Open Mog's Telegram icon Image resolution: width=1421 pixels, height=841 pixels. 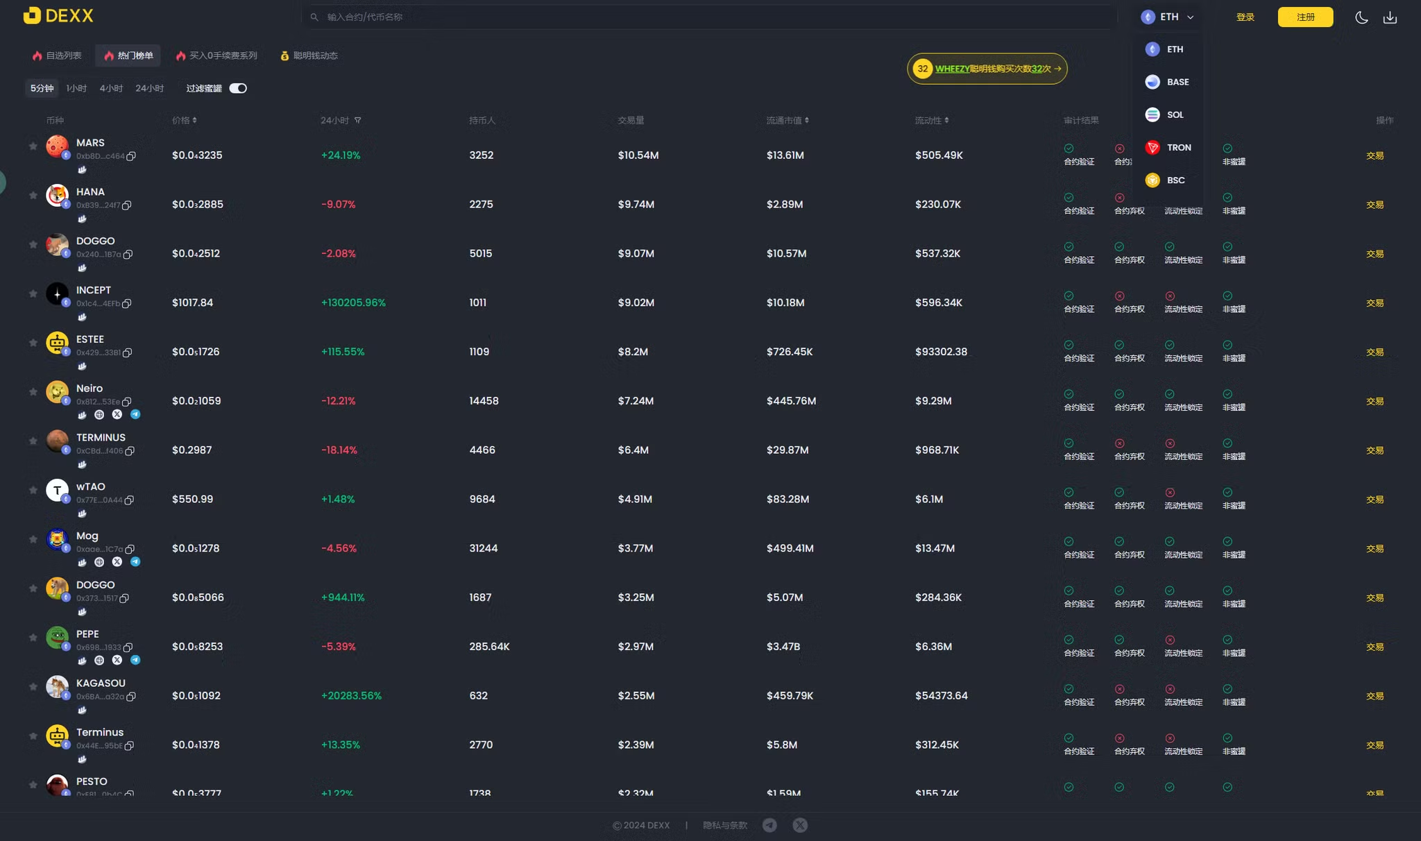click(135, 561)
